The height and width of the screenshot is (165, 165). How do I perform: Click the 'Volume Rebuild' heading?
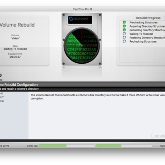[x=17, y=25]
